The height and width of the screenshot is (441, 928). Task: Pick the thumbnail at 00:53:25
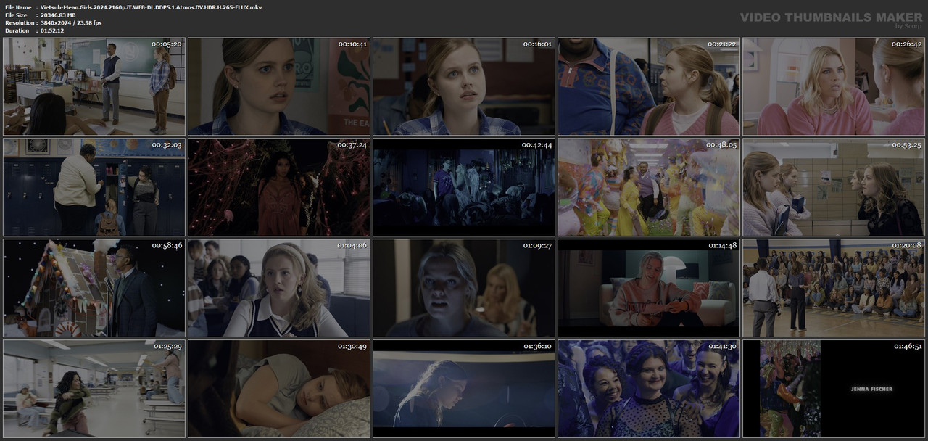click(x=834, y=187)
